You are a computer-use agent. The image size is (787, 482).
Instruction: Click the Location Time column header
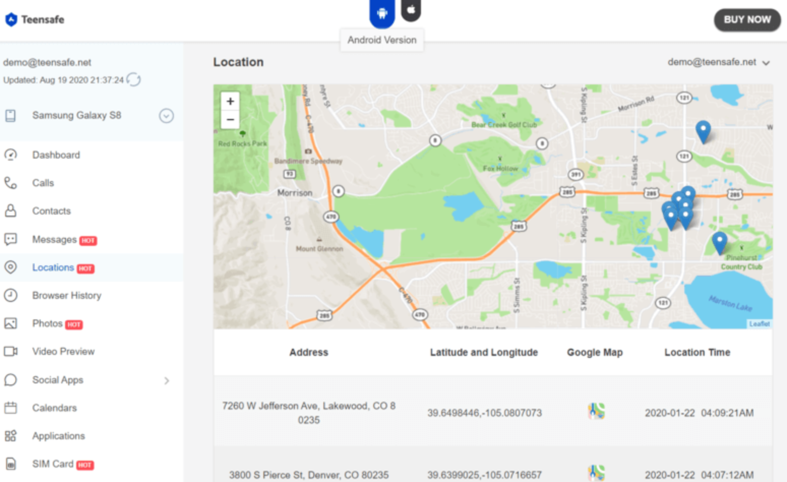(697, 352)
